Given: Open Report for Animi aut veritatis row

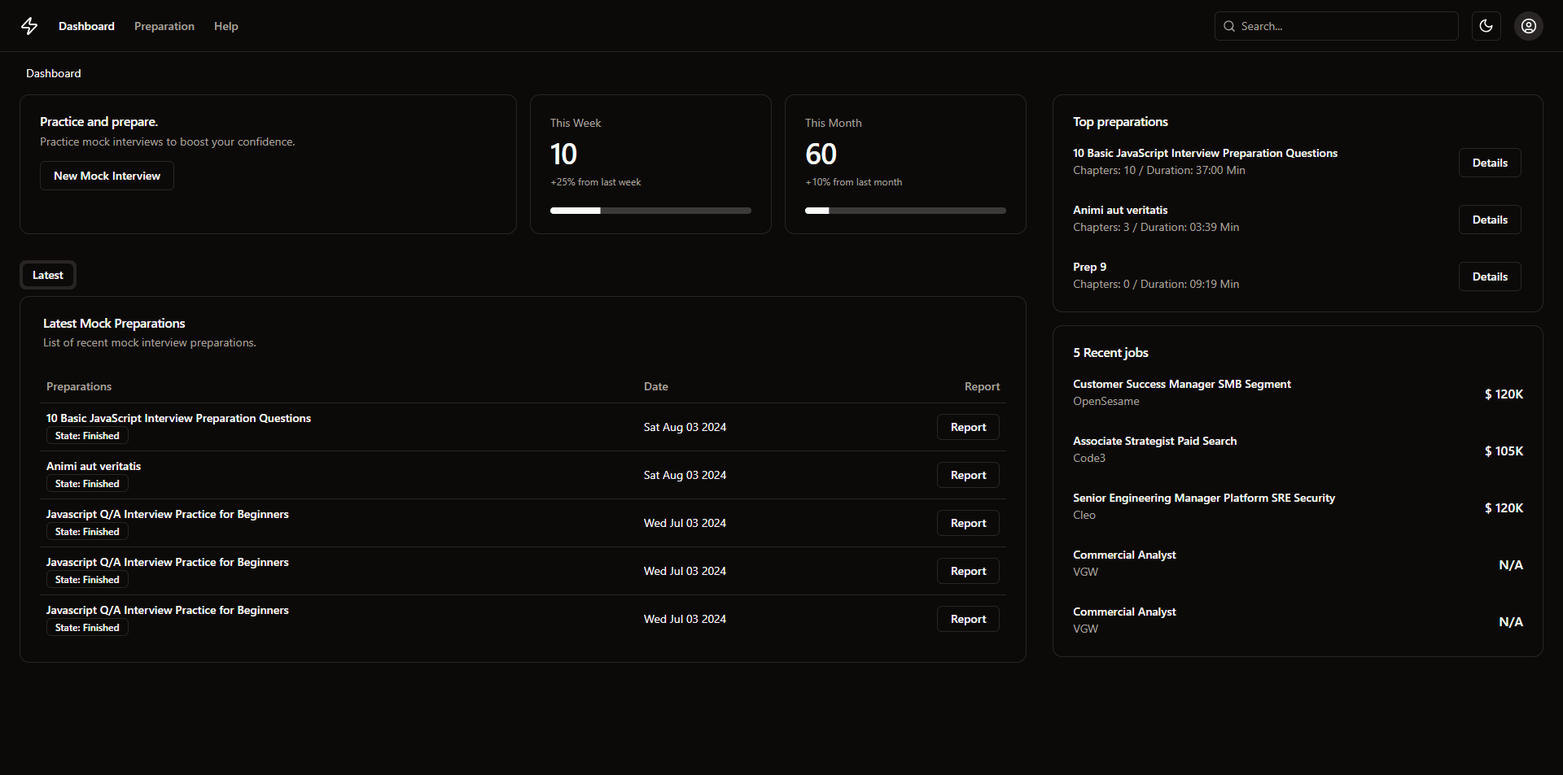Looking at the screenshot, I should click(967, 475).
